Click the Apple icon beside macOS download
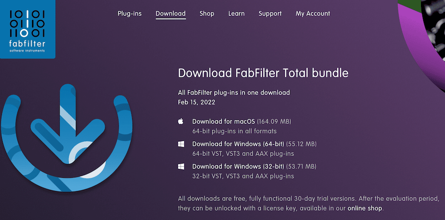Screen dimensions: 445x220 [181, 121]
